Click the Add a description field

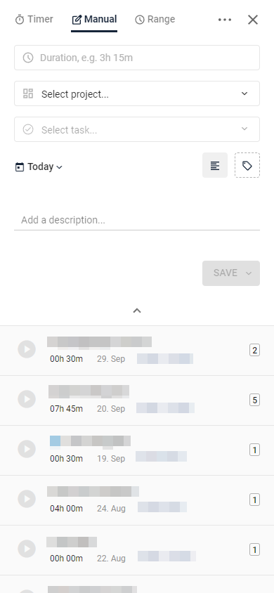137,220
